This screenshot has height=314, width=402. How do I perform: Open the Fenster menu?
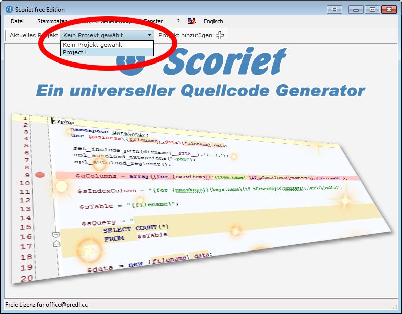tap(153, 21)
